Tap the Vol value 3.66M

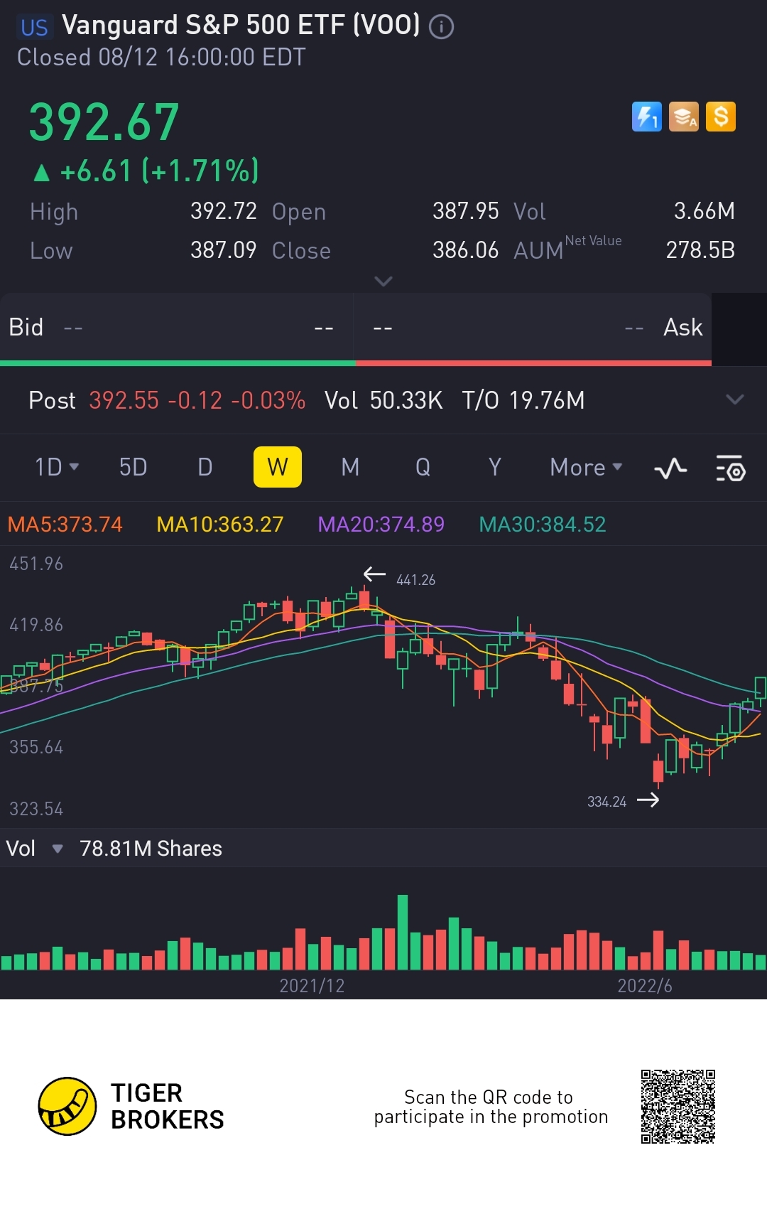(705, 211)
